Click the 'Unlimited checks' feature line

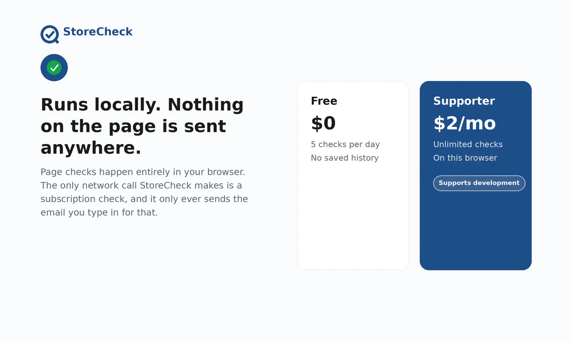(x=468, y=144)
